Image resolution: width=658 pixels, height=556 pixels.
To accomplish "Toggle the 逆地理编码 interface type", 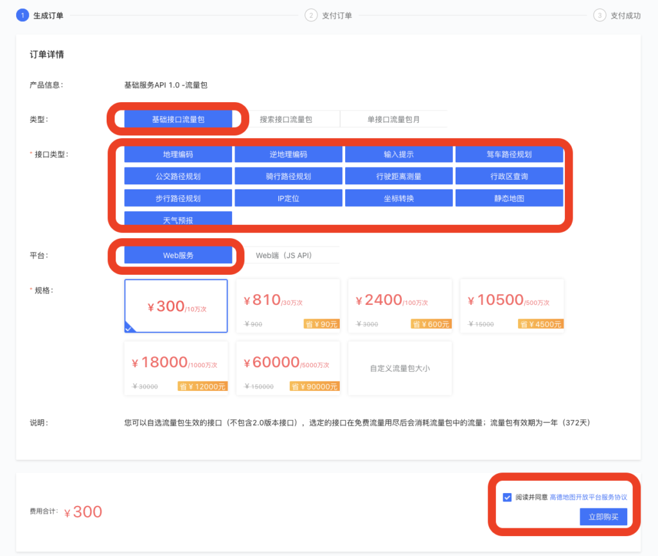I will coord(289,155).
